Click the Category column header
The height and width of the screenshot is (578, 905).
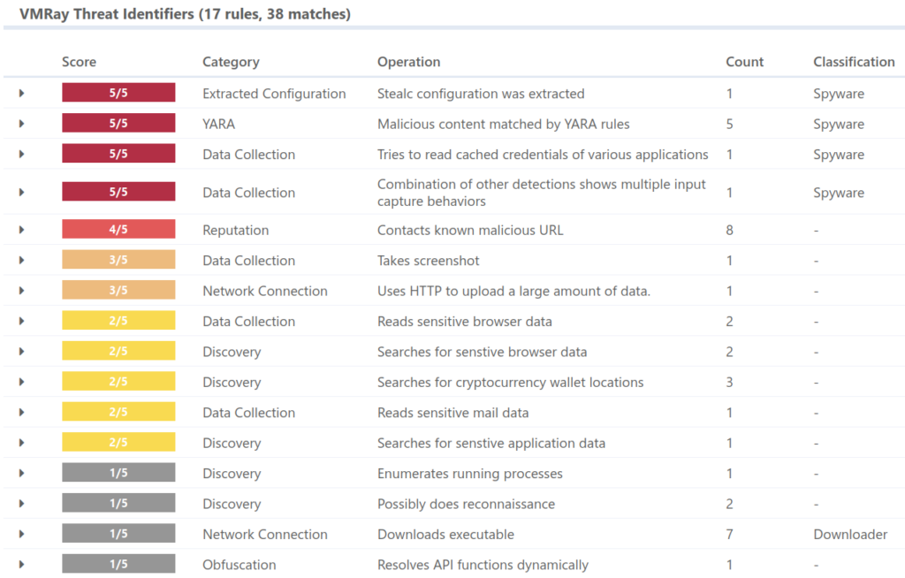click(231, 62)
